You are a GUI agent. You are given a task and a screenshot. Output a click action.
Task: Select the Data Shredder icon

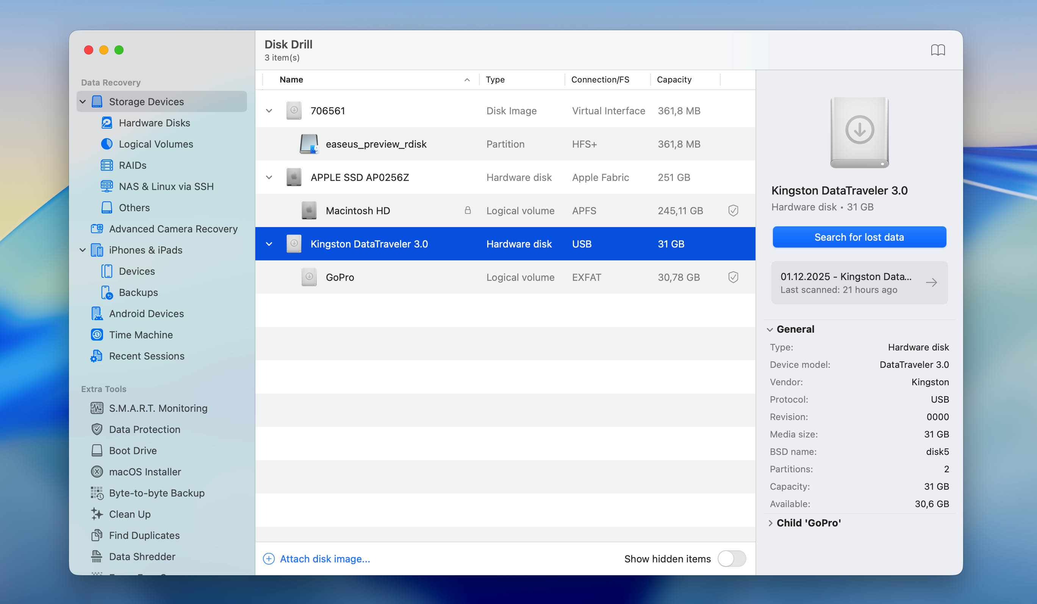(97, 556)
